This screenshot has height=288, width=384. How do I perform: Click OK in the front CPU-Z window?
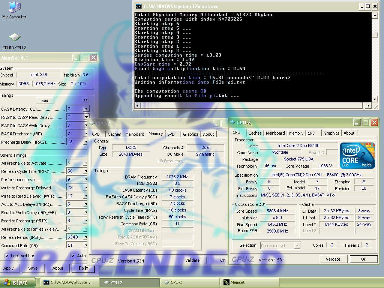pos(363,259)
